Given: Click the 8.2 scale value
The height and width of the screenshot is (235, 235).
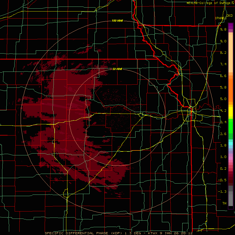Looking at the screenshot, I should click(223, 52).
